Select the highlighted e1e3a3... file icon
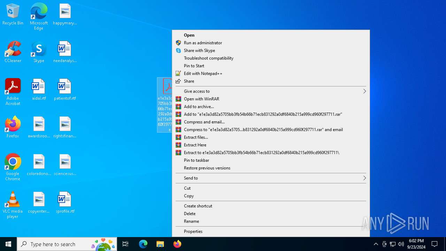The width and height of the screenshot is (446, 251). pyautogui.click(x=165, y=105)
